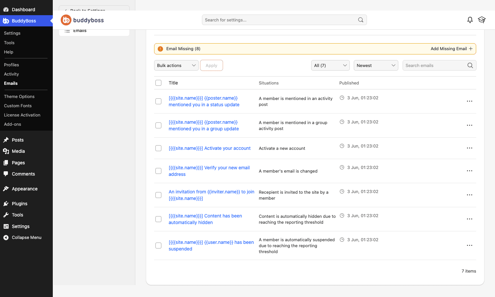The height and width of the screenshot is (297, 495).
Task: Focus the Search emails field
Action: [439, 65]
